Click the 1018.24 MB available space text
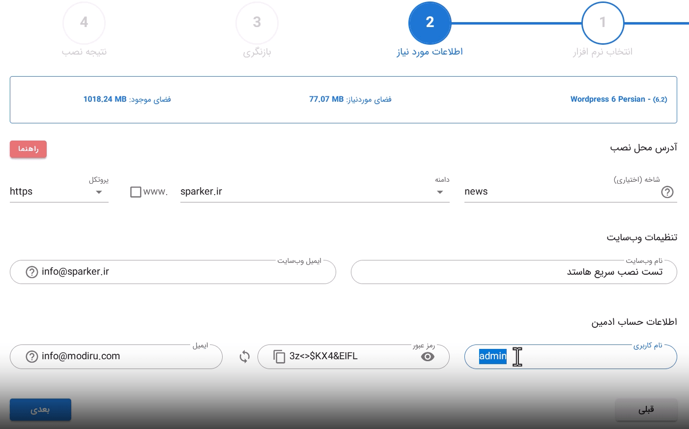 pyautogui.click(x=127, y=99)
